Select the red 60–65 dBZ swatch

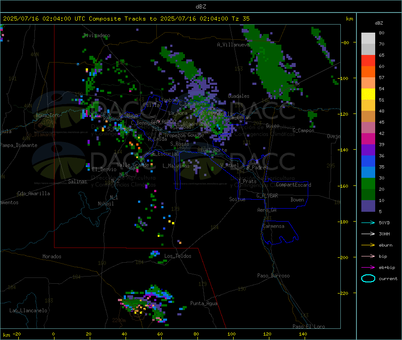[x=368, y=60]
